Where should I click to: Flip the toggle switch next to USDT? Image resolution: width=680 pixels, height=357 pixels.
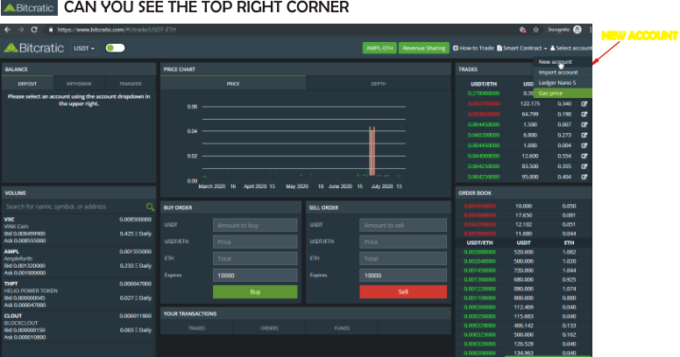click(x=115, y=47)
